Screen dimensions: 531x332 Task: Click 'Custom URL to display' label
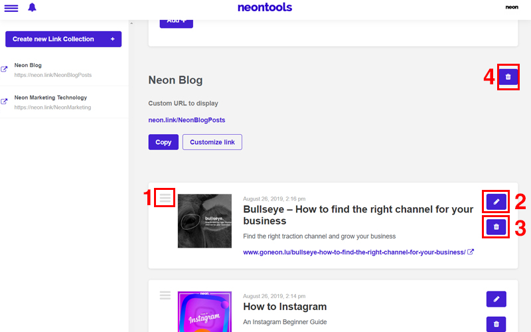[183, 104]
